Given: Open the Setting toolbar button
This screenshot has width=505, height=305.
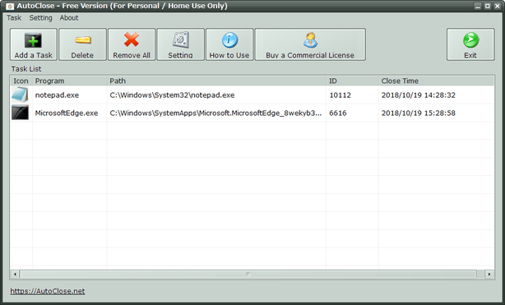Looking at the screenshot, I should [180, 44].
